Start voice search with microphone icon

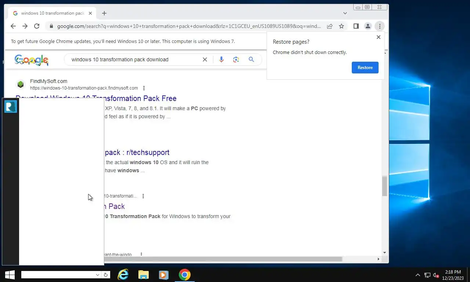221,59
